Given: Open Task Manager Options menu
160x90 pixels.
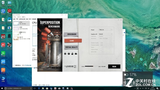Looking at the screenshot, I should point(19,17).
